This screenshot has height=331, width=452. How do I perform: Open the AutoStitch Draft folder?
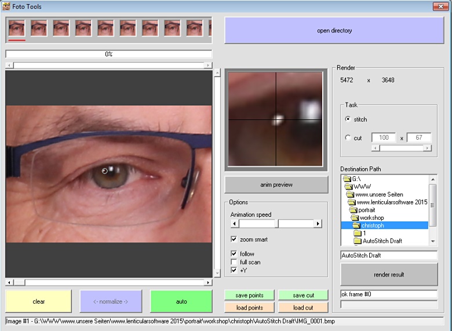(x=382, y=241)
